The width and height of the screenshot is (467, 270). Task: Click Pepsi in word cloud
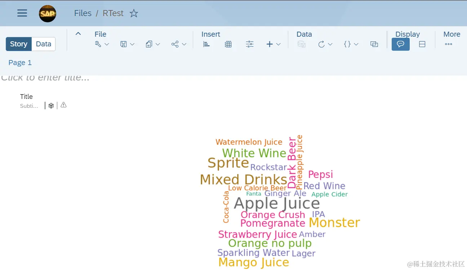(320, 175)
